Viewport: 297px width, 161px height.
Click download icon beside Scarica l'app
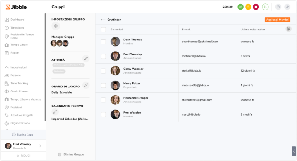coord(14,134)
